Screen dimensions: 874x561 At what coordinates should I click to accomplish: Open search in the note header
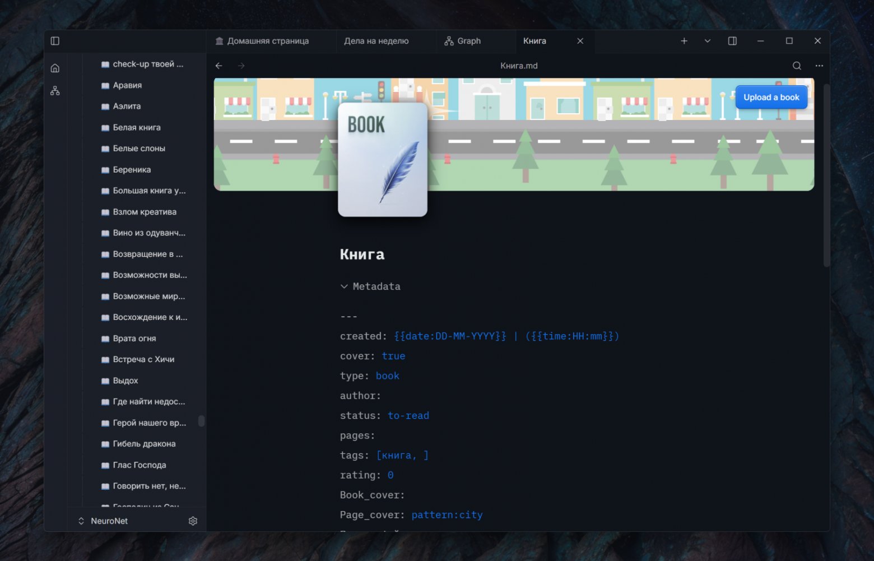pyautogui.click(x=797, y=66)
